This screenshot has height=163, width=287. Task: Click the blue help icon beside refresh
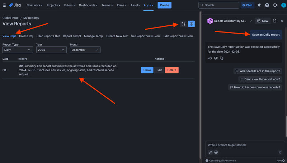[x=192, y=24]
